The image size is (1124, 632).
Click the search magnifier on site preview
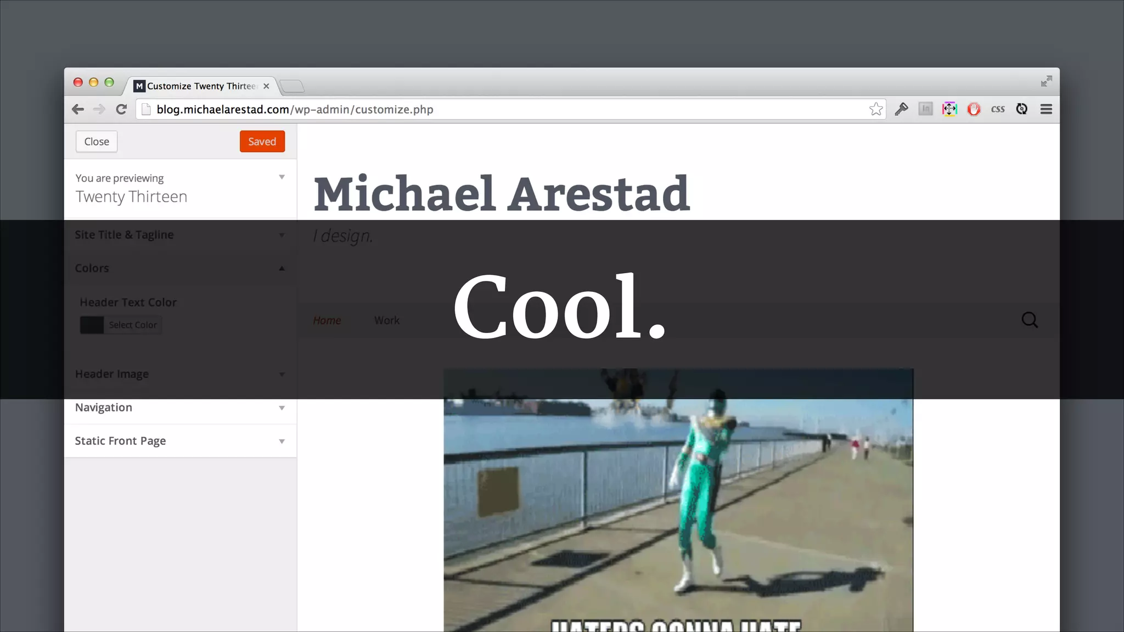click(x=1030, y=320)
